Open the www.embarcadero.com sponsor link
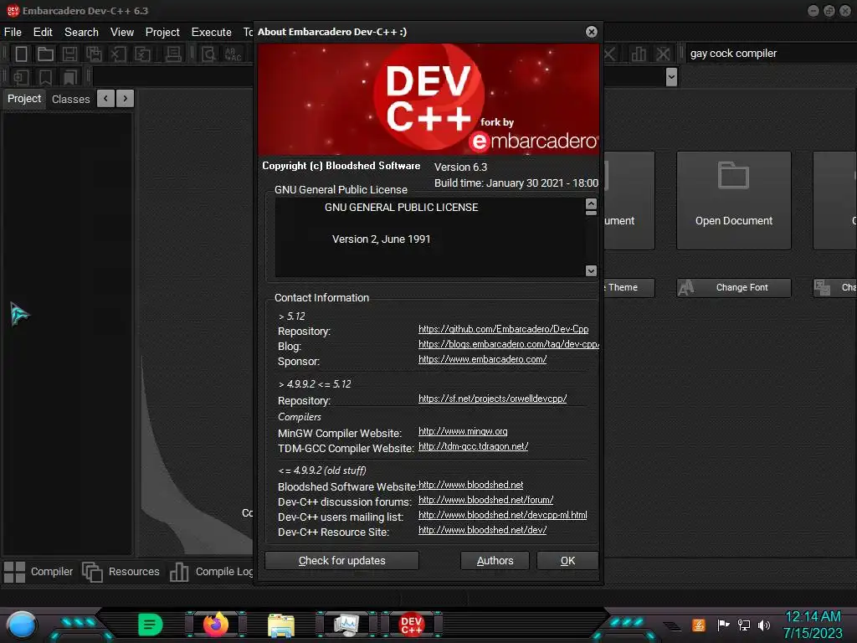 (483, 360)
